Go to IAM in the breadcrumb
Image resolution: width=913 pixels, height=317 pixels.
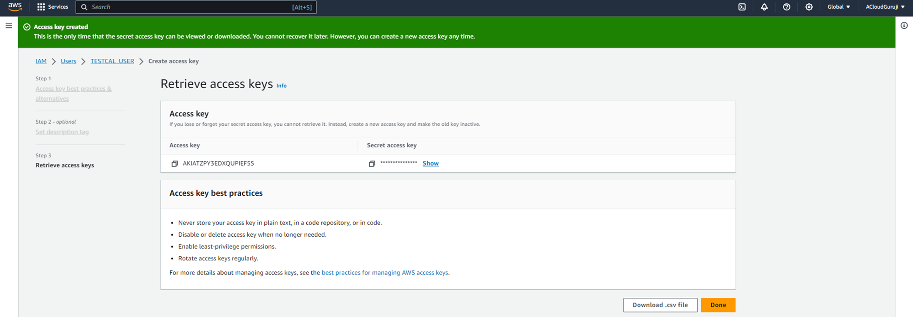coord(41,61)
